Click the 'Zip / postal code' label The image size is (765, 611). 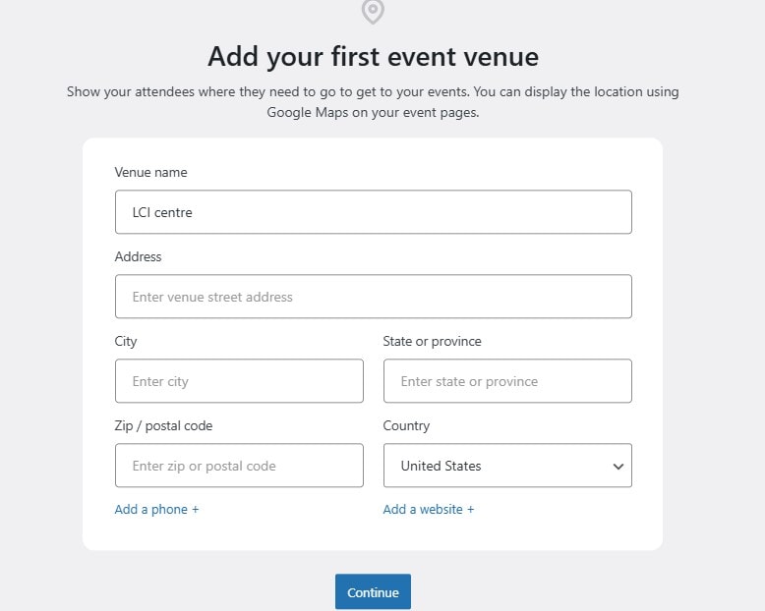(x=163, y=426)
